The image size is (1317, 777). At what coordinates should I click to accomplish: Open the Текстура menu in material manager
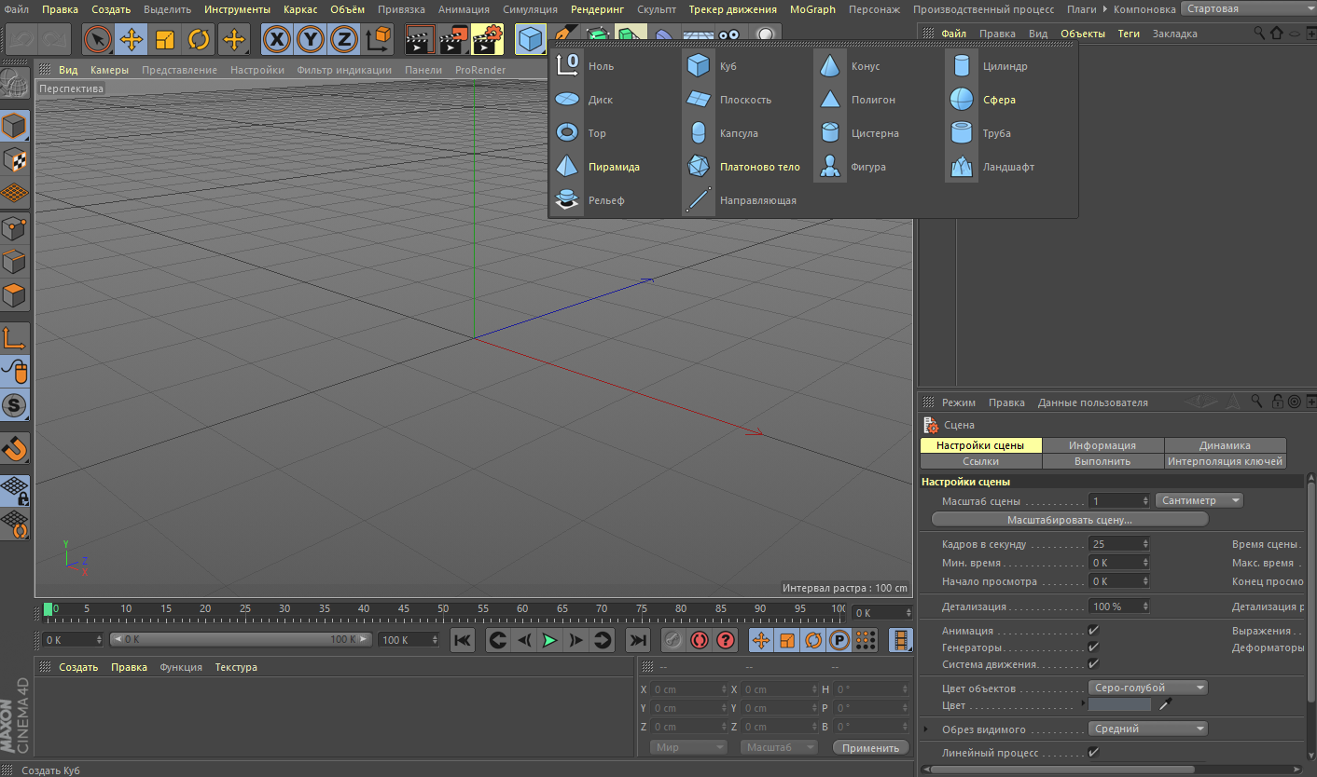(236, 667)
